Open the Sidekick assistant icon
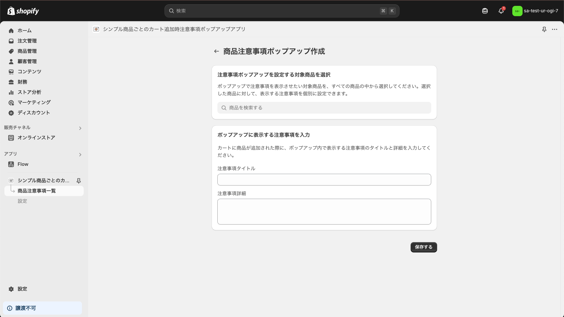Viewport: 564px width, 317px height. [x=485, y=11]
